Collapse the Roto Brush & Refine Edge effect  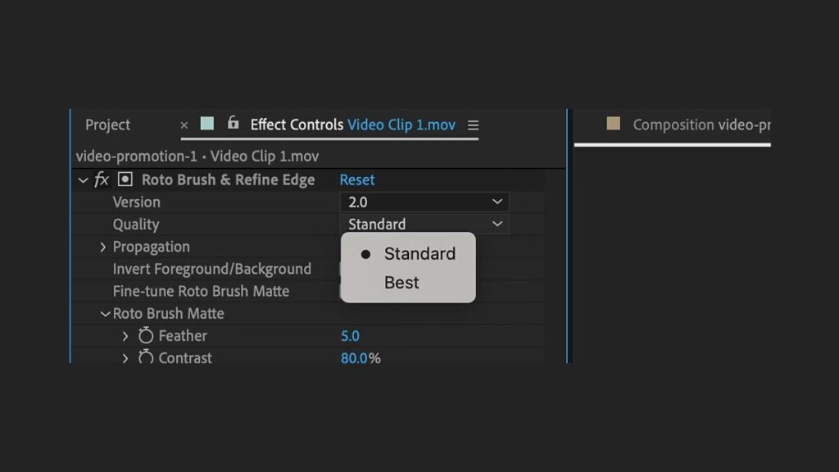(x=83, y=180)
